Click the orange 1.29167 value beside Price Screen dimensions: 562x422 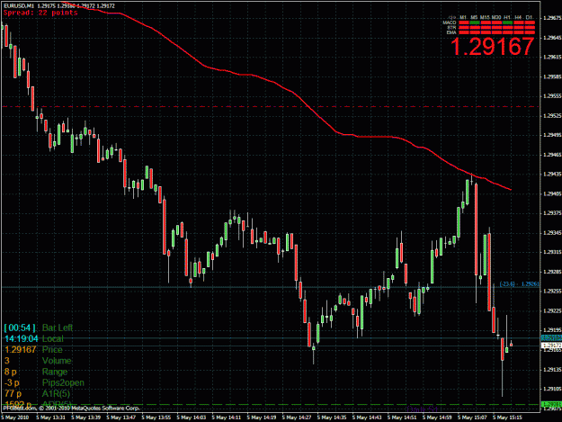tap(21, 350)
